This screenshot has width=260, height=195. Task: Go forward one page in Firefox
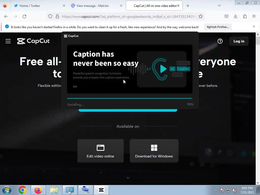[15, 17]
